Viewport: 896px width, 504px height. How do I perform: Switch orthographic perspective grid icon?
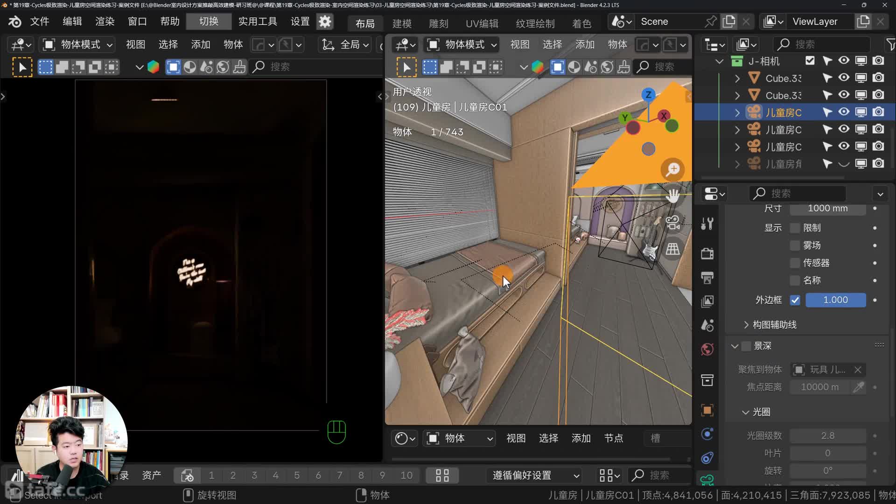pos(672,249)
